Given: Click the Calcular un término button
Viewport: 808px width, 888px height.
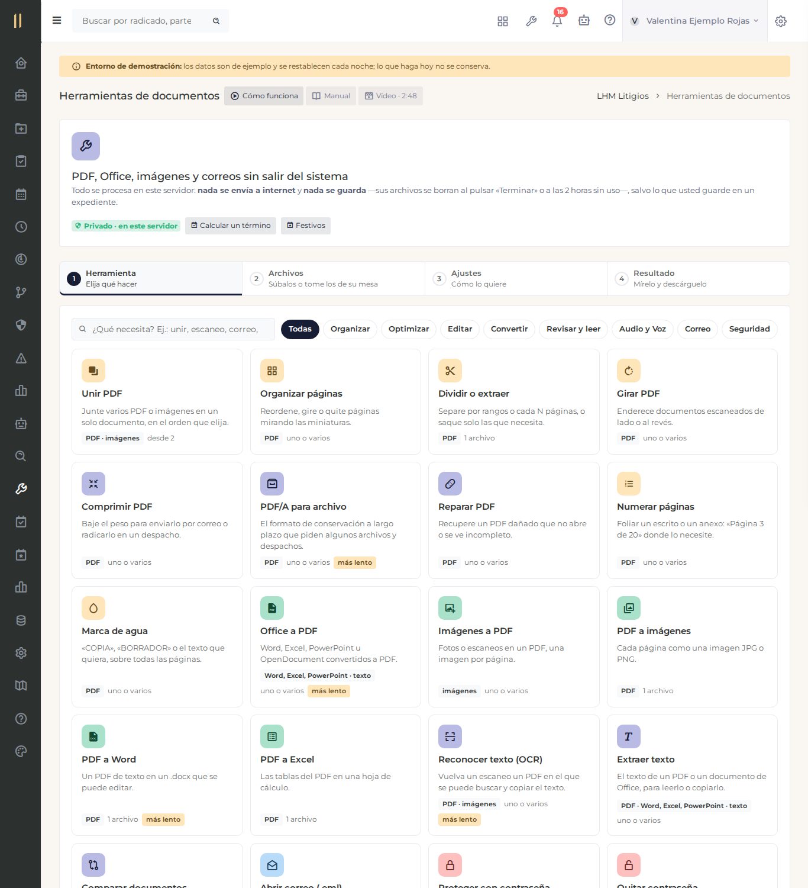Looking at the screenshot, I should click(231, 226).
